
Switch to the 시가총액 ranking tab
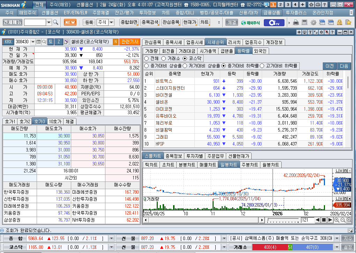click(x=208, y=51)
